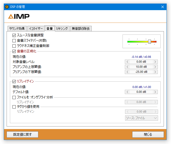Click the -25.00 dB lower threshold field
Viewport: 171px width, 144px height.
141,72
